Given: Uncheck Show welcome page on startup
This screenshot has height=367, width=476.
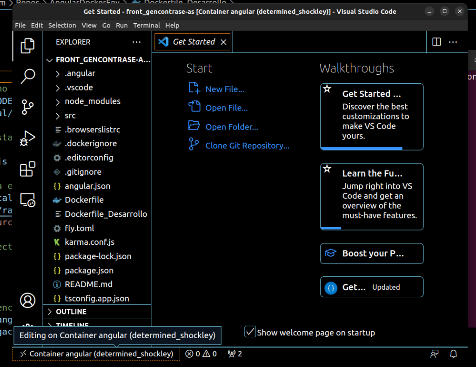Looking at the screenshot, I should point(250,331).
